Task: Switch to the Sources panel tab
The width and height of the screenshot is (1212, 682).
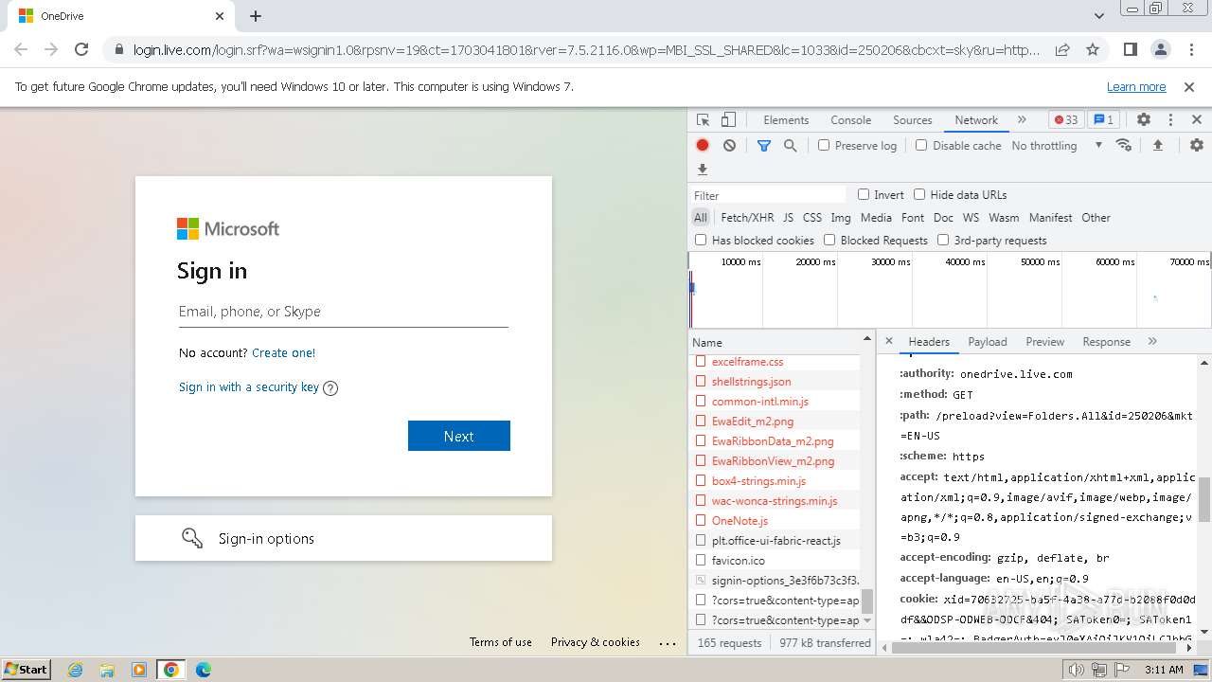Action: click(913, 120)
